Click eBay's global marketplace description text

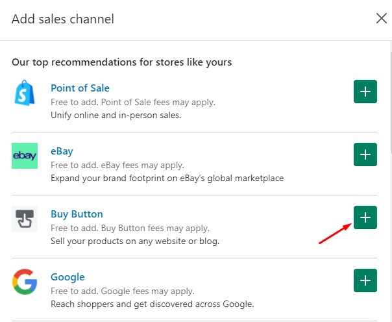[167, 179]
